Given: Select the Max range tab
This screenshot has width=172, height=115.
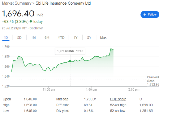Looking at the screenshot, I should coord(103,38).
